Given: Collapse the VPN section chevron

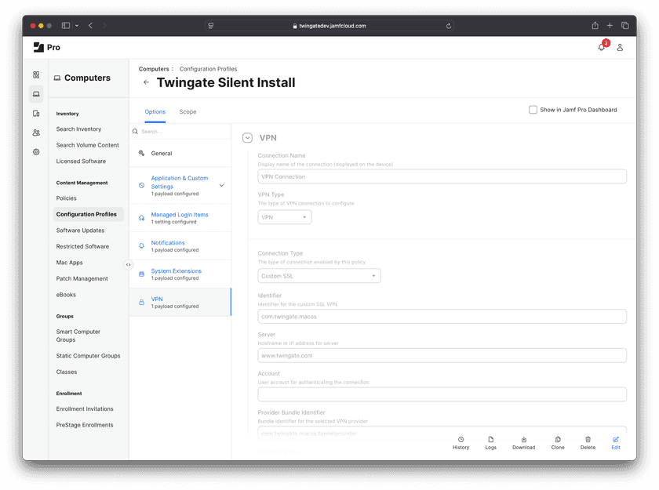Looking at the screenshot, I should tap(247, 138).
